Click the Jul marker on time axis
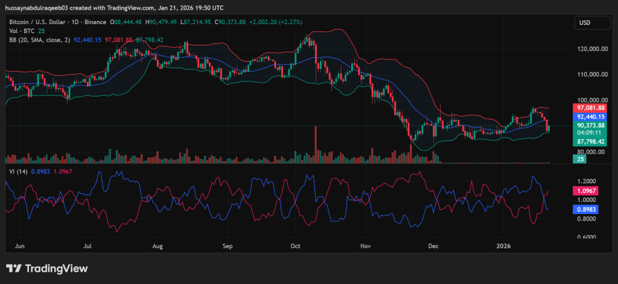Screen dimensions: 618x284 click(88, 246)
